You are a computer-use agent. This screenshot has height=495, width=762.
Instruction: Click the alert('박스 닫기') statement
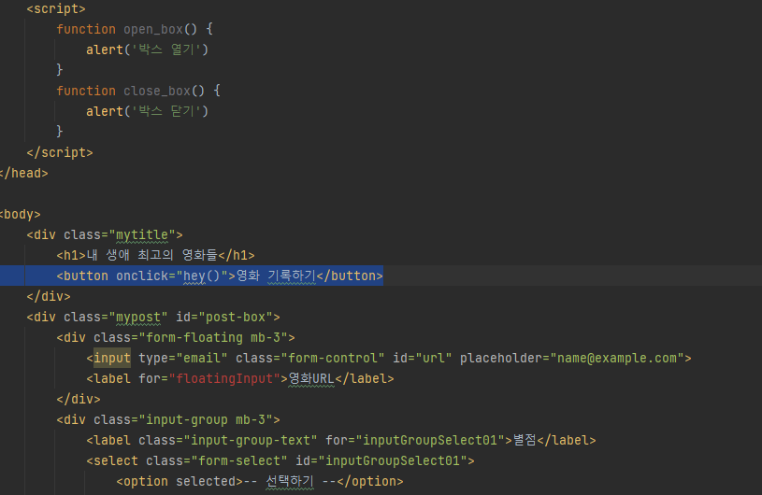pyautogui.click(x=147, y=111)
